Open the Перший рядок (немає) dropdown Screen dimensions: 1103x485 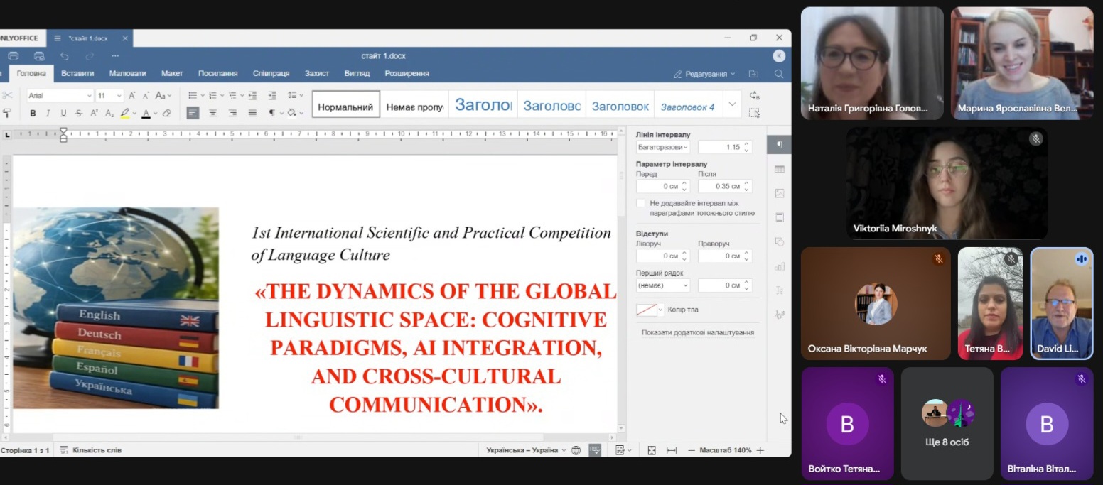(663, 285)
